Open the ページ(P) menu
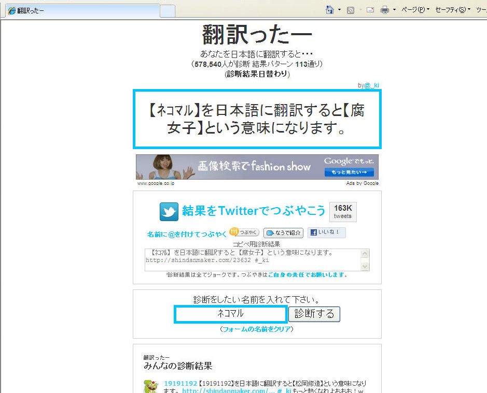The image size is (487, 393). pos(414,10)
